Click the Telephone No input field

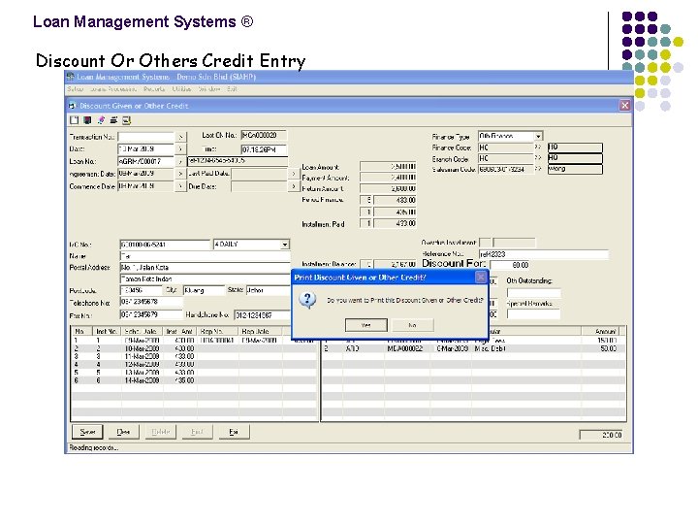click(x=151, y=302)
